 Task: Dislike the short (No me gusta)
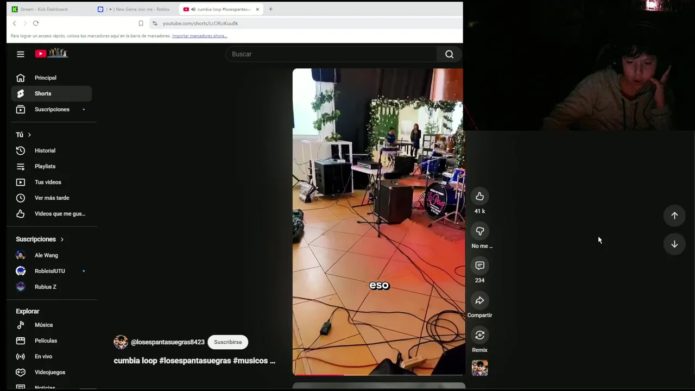pyautogui.click(x=479, y=231)
